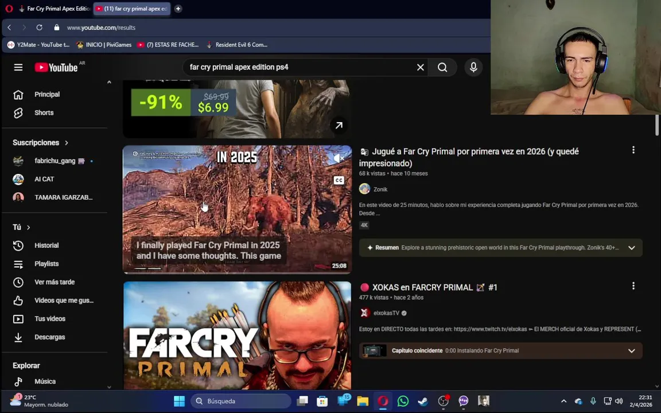Image resolution: width=661 pixels, height=413 pixels.
Task: Go back in the browser
Action: [x=9, y=28]
